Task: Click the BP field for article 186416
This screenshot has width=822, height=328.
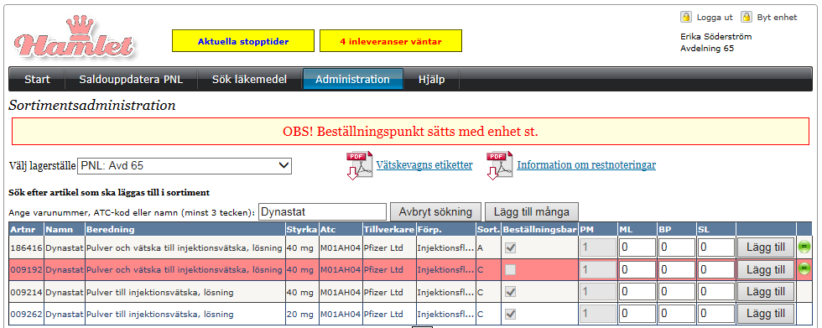Action: (677, 247)
